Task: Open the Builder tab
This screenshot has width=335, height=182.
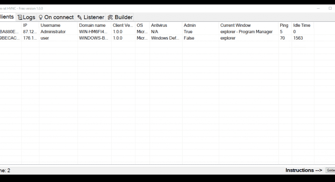Action: click(120, 17)
